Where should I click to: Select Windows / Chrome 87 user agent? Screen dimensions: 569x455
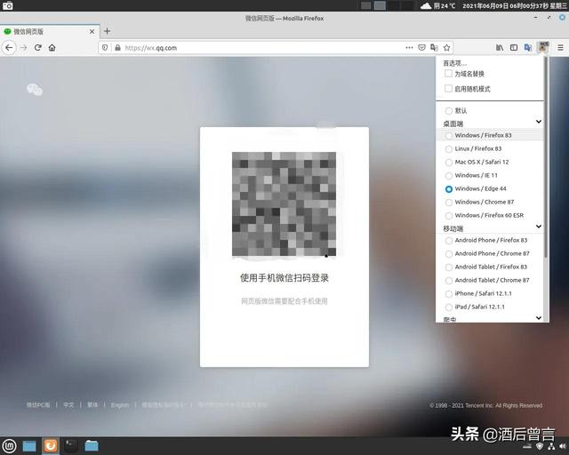pos(449,202)
